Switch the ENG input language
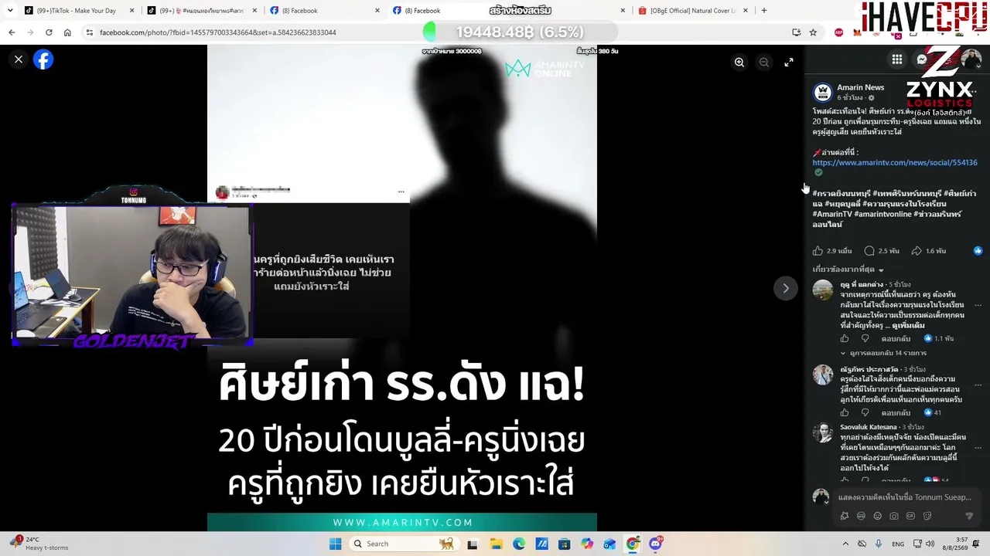Image resolution: width=990 pixels, height=556 pixels. (898, 544)
